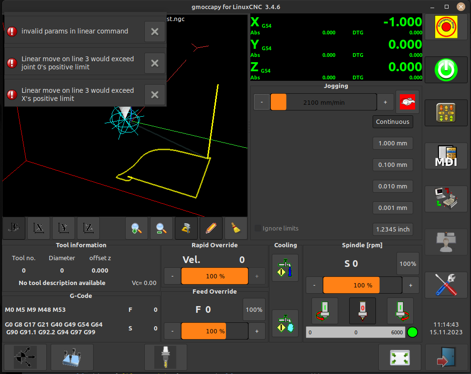Reset spindle override to 100%

407,264
